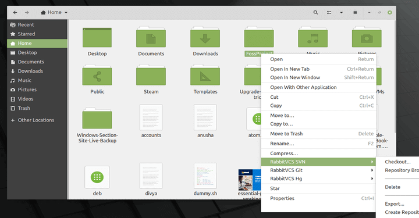
Task: Open Downloads from the sidebar
Action: coord(37,71)
